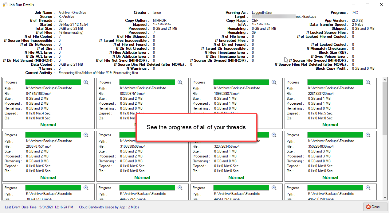
Task: Open the magnifier for thread copying 1098029873.mp4
Action: pos(274,82)
